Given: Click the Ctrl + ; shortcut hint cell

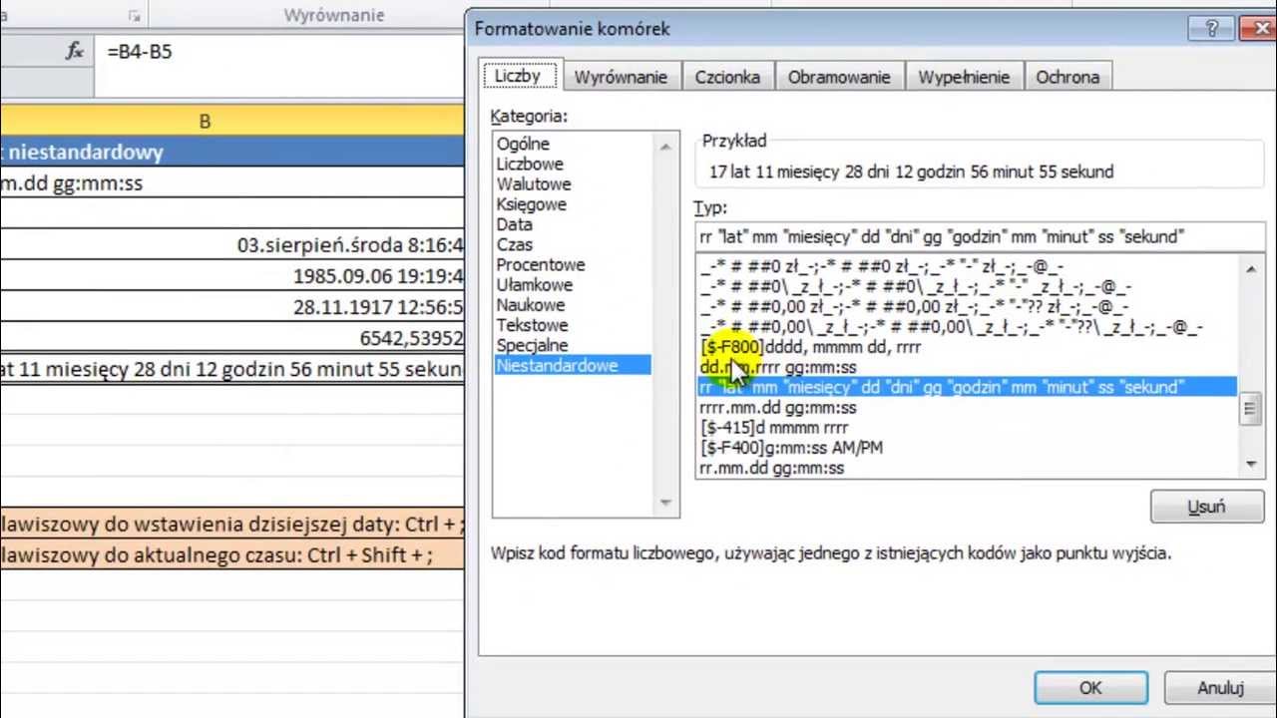Looking at the screenshot, I should click(231, 523).
